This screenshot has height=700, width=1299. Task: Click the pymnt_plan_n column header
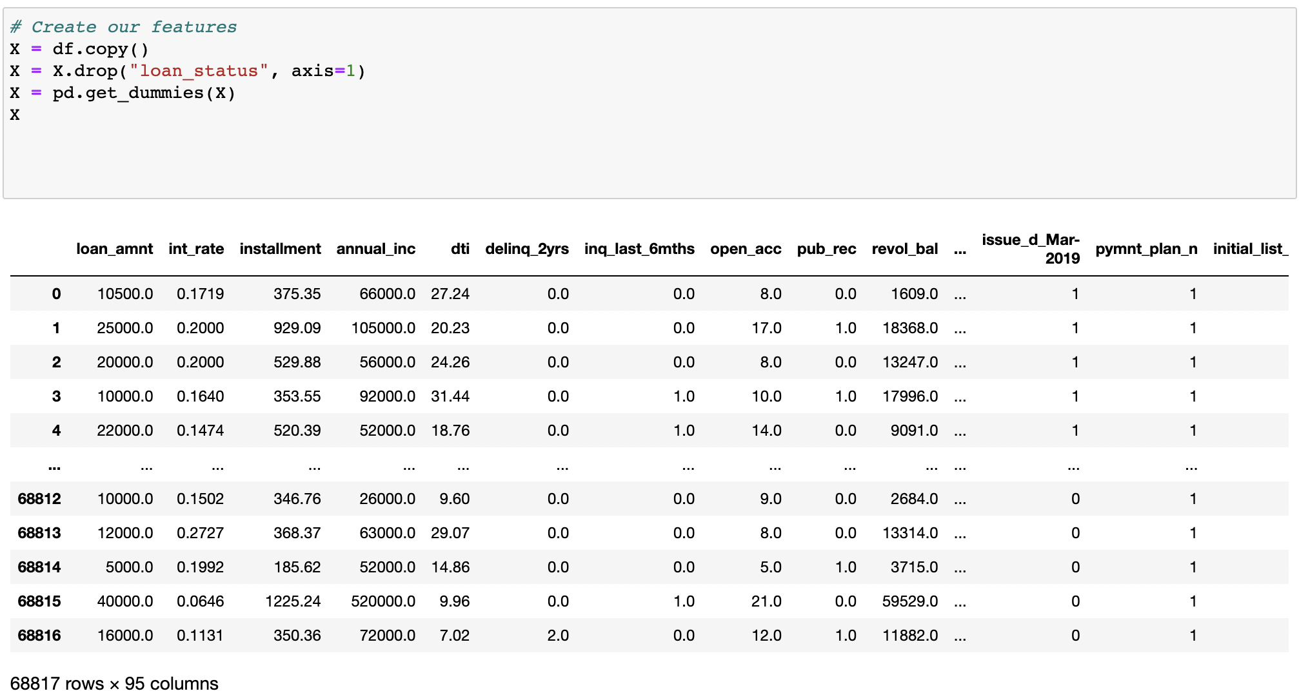tap(1147, 249)
